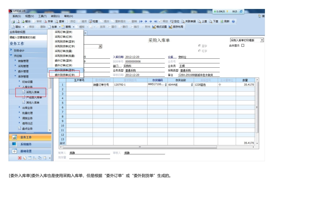Screen dimensions: 315x223
Task: Select the 蓝字 radio button
Action: 200,46
